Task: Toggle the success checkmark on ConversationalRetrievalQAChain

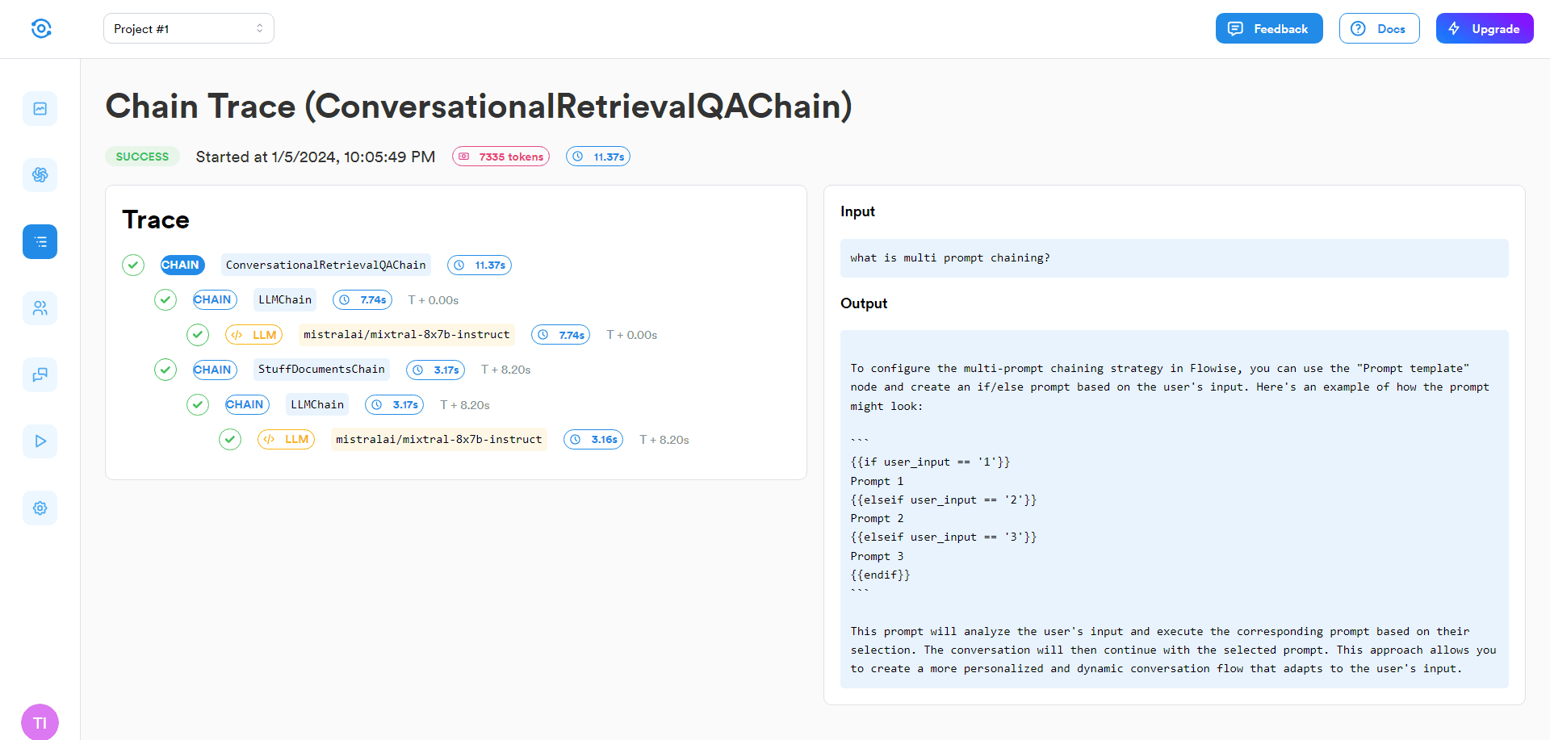Action: 133,265
